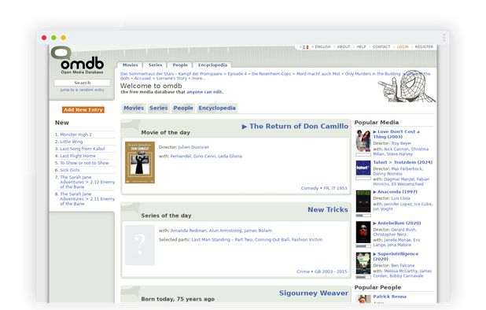Click jump to a random entry
The width and height of the screenshot is (486, 310).
coord(82,90)
